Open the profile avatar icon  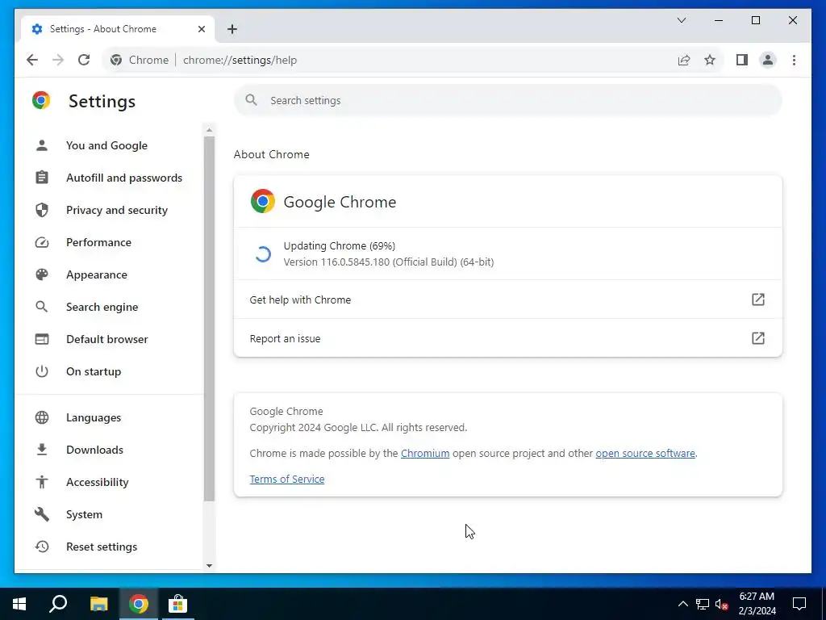point(768,60)
